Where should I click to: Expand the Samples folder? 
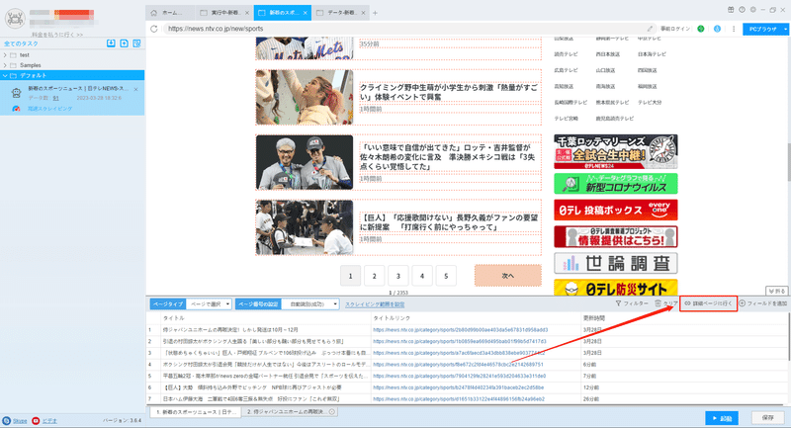pos(5,65)
